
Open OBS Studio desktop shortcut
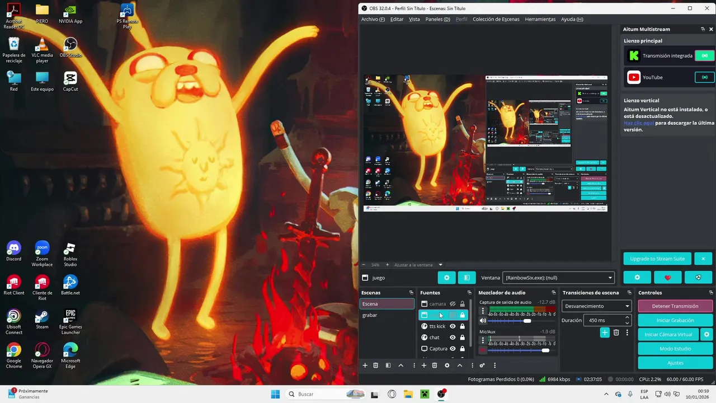(70, 47)
